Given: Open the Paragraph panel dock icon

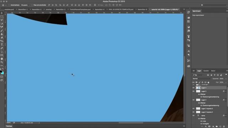Looking at the screenshot, I should click(188, 55).
